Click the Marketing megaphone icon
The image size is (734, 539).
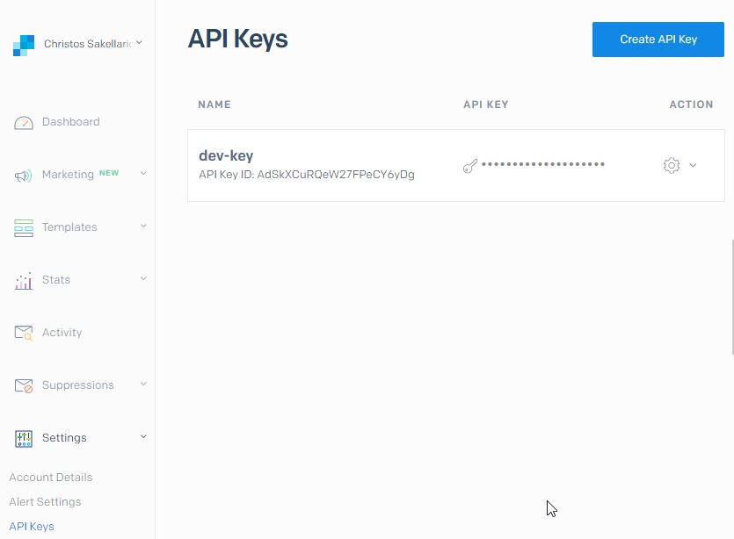click(x=24, y=176)
